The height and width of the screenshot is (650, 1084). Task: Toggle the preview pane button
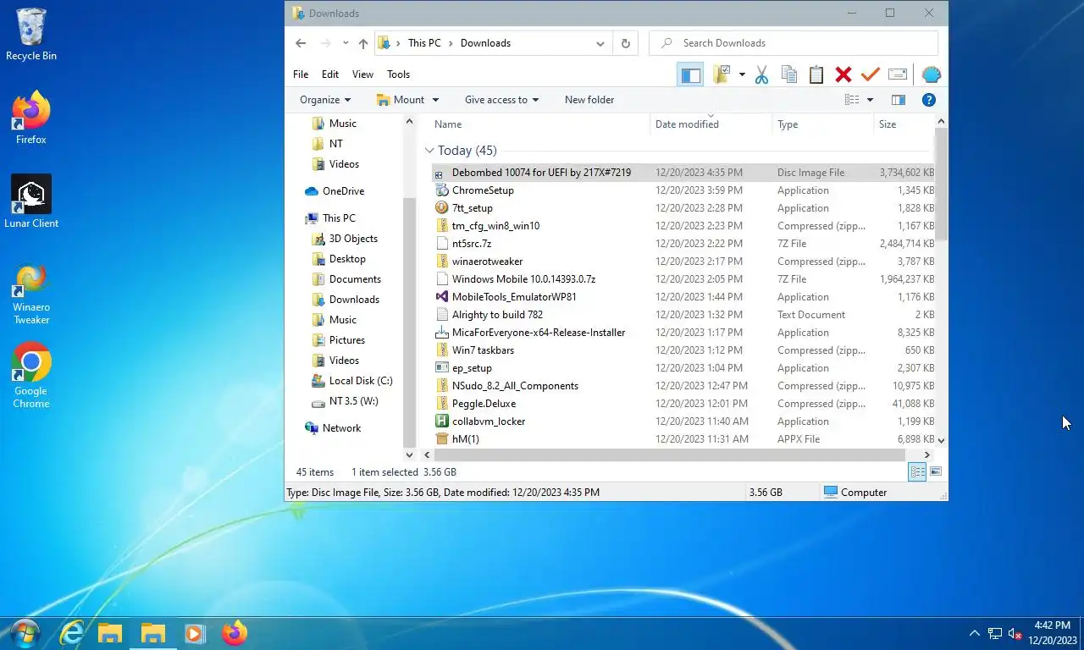(899, 100)
